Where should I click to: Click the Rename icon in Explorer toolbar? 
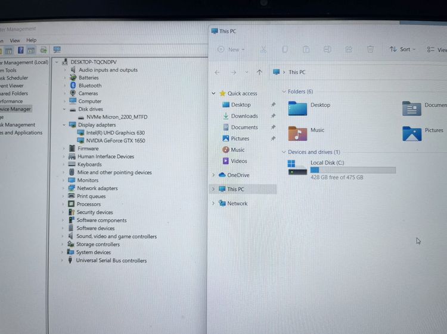[327, 49]
